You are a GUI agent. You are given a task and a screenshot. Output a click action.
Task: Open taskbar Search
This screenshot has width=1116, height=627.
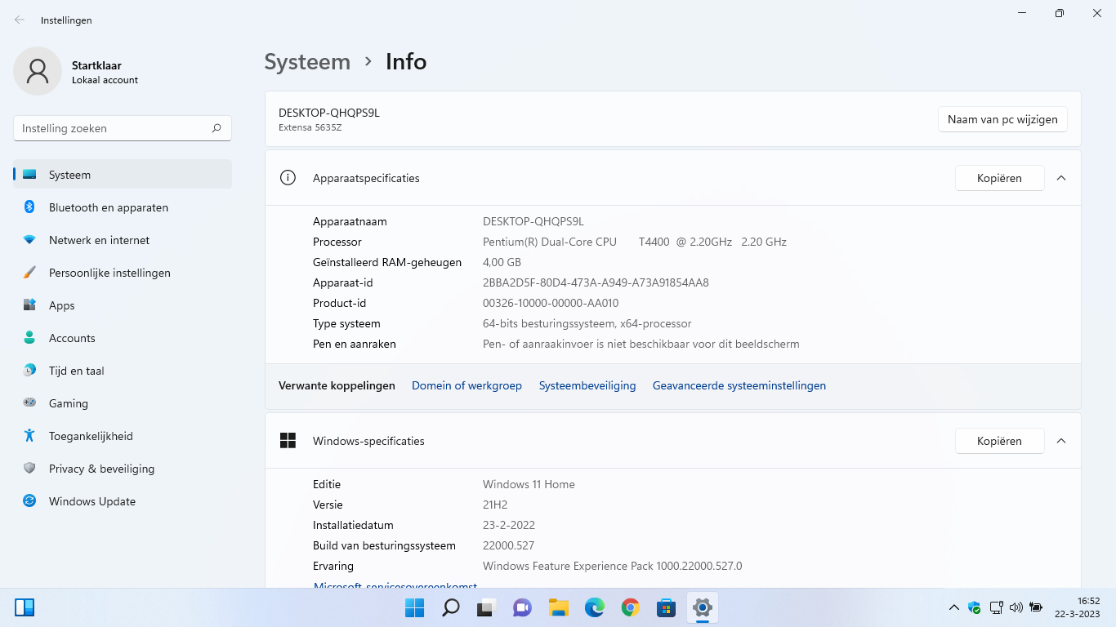[x=450, y=607]
